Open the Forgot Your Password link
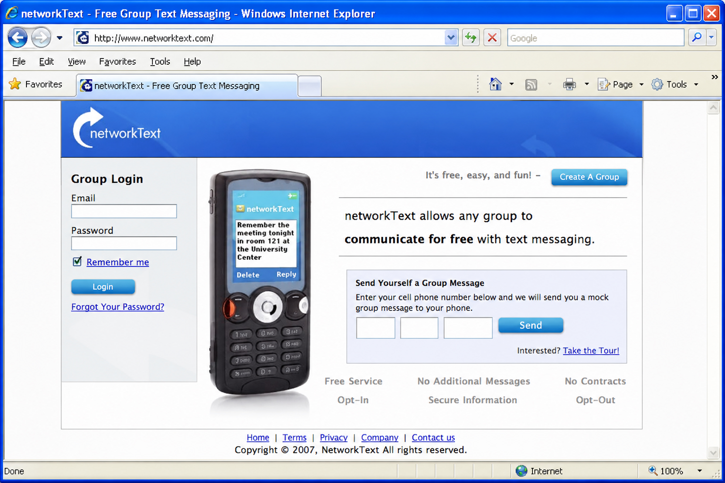725x483 pixels. coord(118,307)
